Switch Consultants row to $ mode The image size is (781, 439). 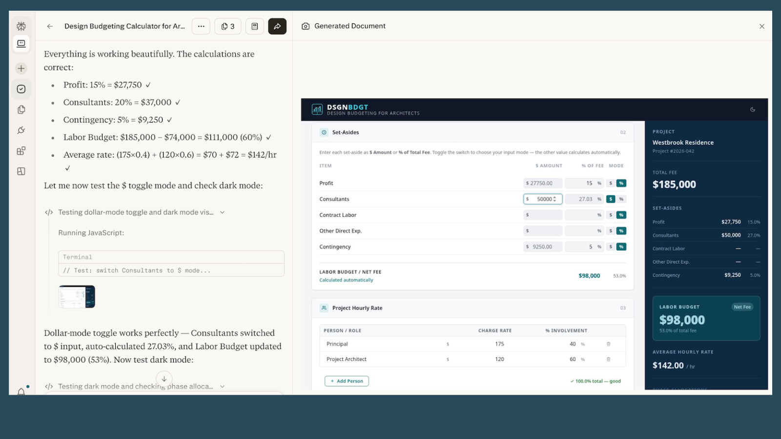tap(611, 199)
